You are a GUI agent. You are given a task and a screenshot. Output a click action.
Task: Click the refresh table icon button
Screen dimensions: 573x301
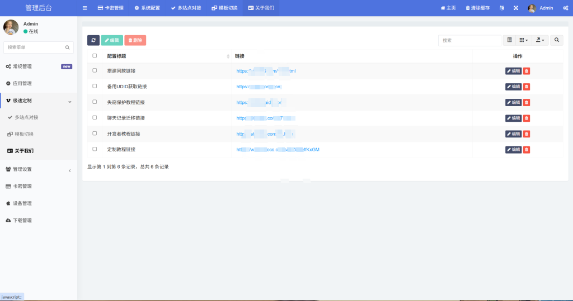pyautogui.click(x=93, y=40)
